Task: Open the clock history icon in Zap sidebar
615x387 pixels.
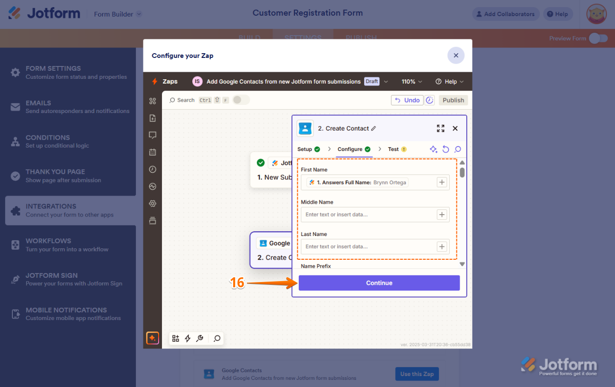Action: click(152, 170)
